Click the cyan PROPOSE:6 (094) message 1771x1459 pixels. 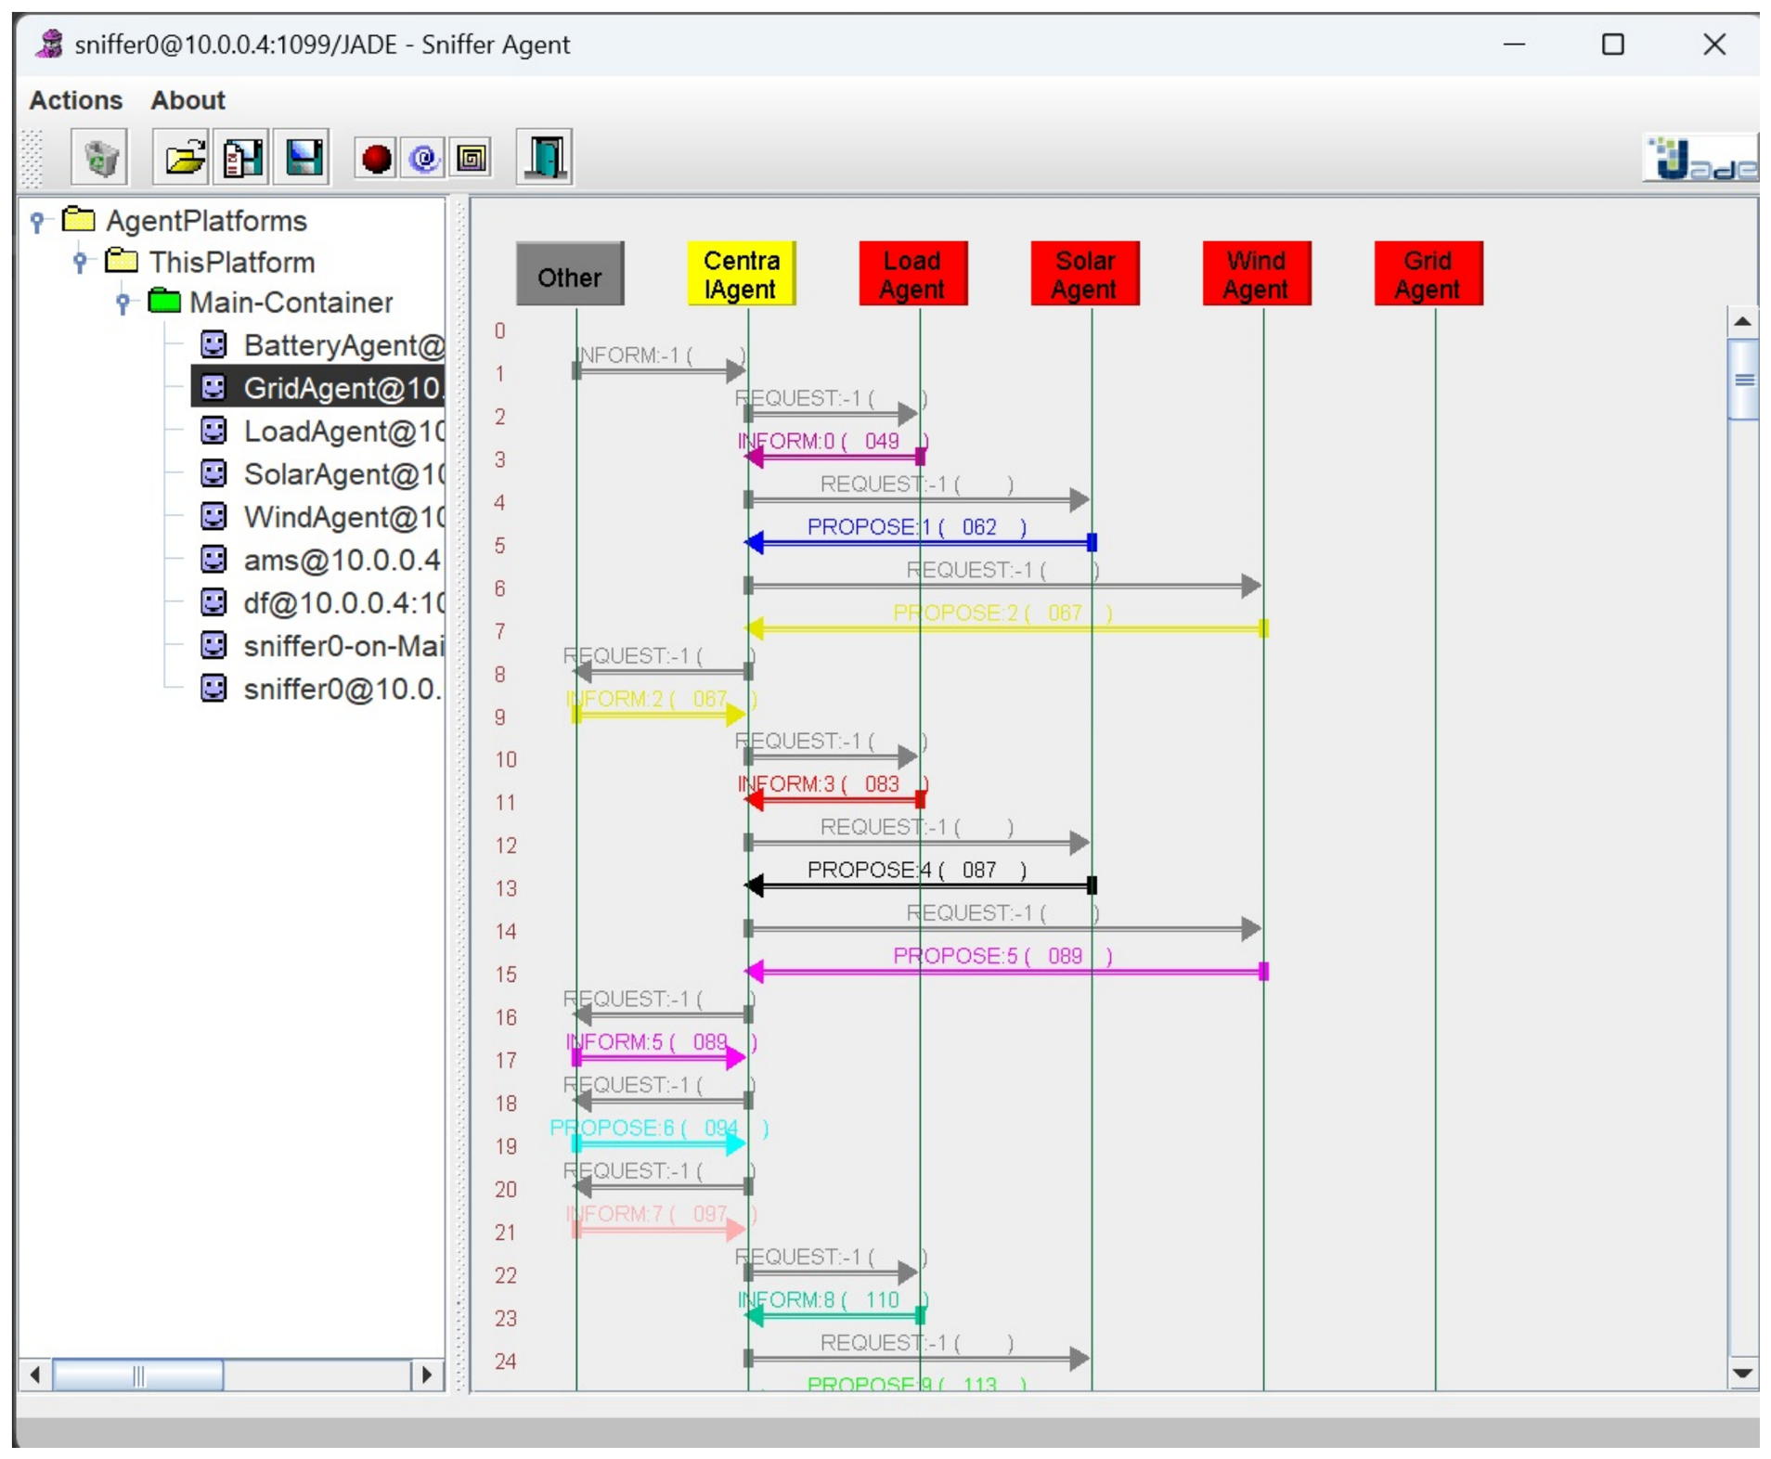tap(659, 1136)
